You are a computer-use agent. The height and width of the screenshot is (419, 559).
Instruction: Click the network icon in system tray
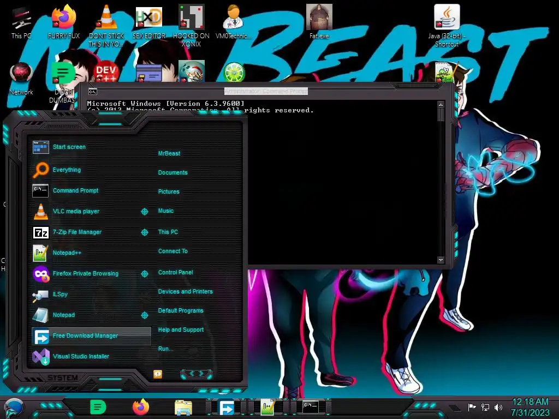tap(485, 407)
